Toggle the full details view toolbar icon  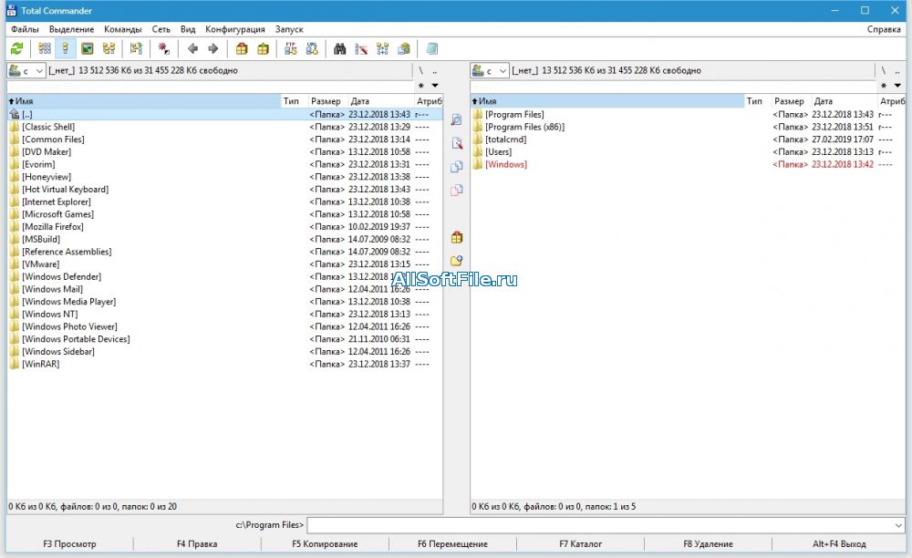point(66,49)
